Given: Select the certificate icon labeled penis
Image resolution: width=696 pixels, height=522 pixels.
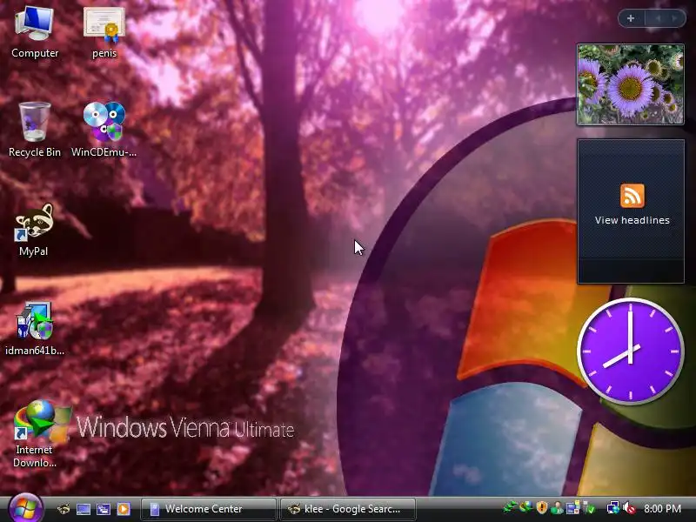Looking at the screenshot, I should point(104,32).
